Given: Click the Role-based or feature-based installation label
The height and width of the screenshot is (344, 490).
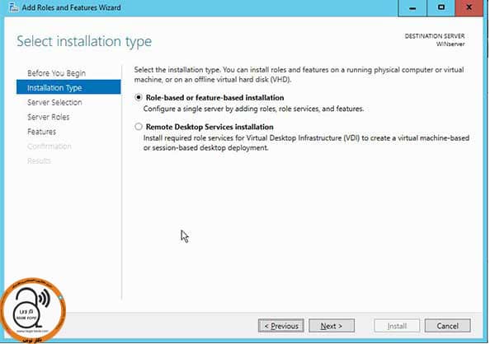Looking at the screenshot, I should click(x=214, y=98).
